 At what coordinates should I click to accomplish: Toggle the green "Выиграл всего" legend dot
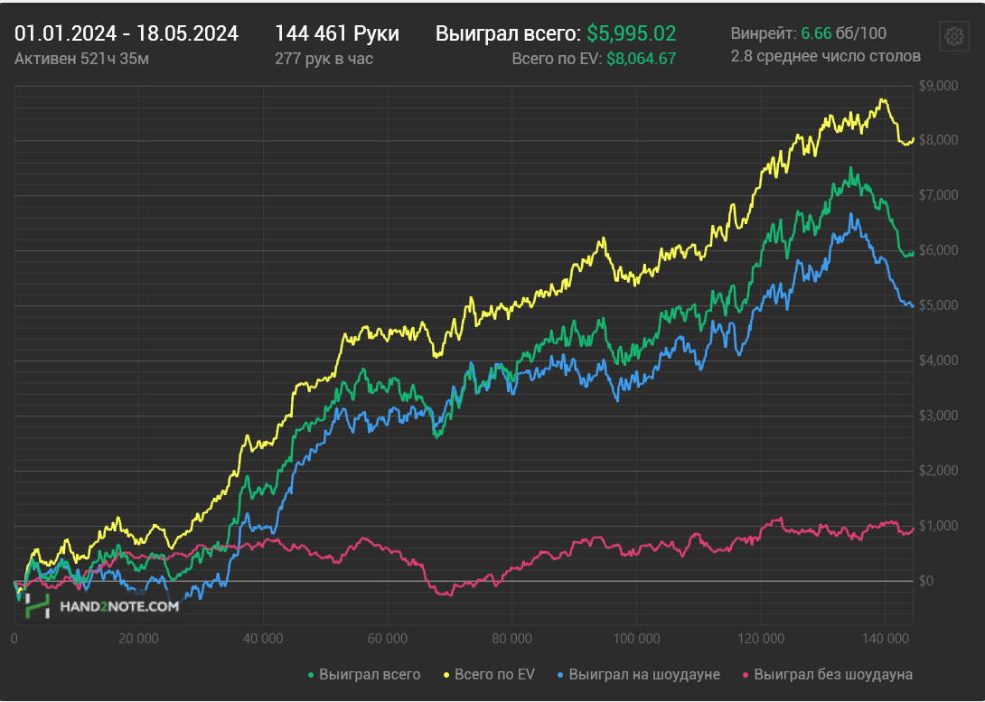click(311, 675)
